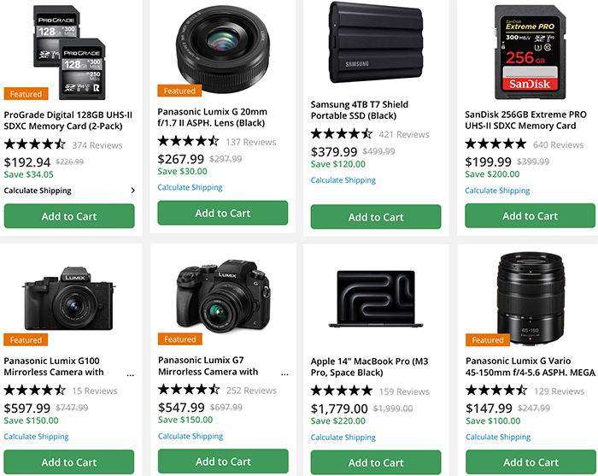The image size is (598, 476).
Task: Add SanDisk 256GB Extreme PRO to cart
Action: tap(530, 216)
